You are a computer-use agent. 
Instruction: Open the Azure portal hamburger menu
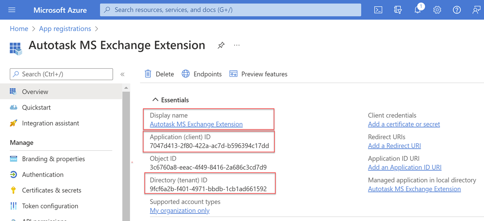coord(12,10)
